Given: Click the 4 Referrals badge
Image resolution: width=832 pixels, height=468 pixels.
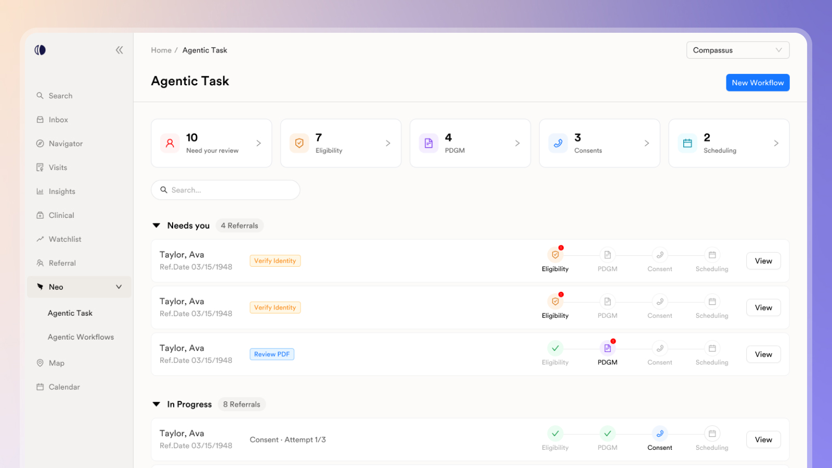Looking at the screenshot, I should tap(239, 226).
